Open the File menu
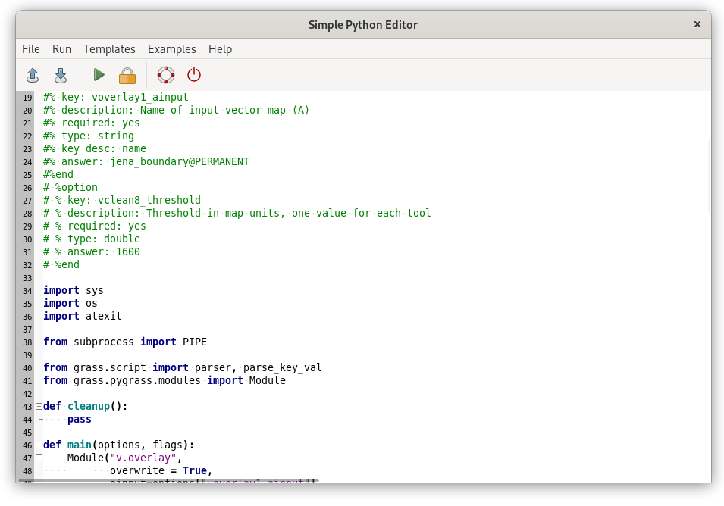The width and height of the screenshot is (724, 506). (x=31, y=49)
